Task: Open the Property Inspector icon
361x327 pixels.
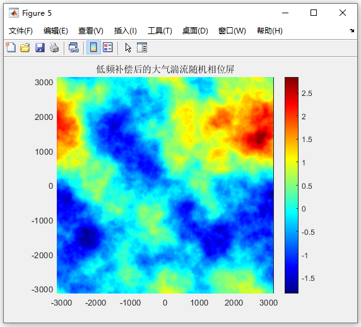Action: (x=142, y=48)
